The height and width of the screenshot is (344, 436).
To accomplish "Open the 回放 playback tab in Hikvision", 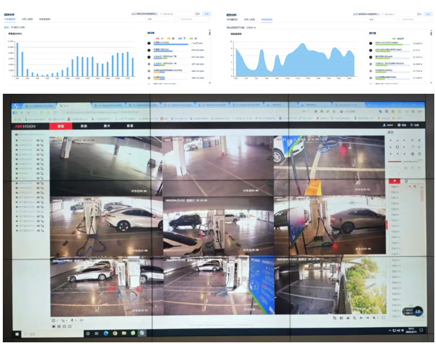I will [x=84, y=127].
